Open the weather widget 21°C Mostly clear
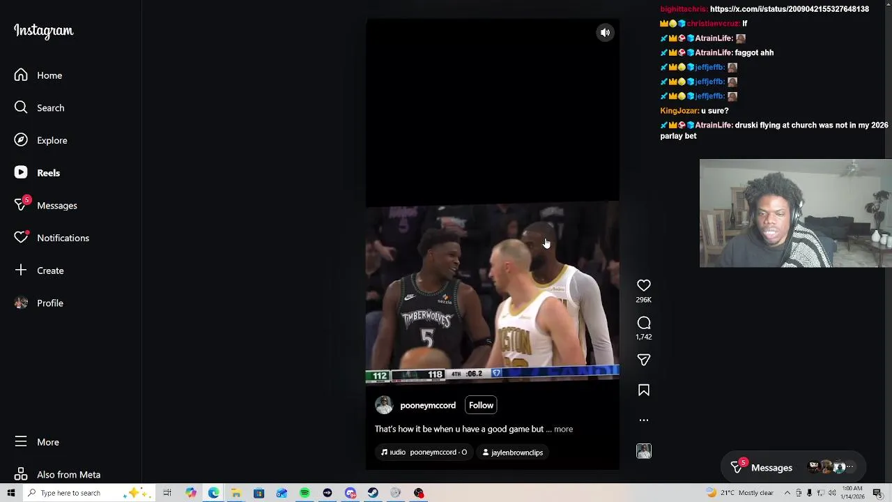892x502 pixels. pos(739,493)
